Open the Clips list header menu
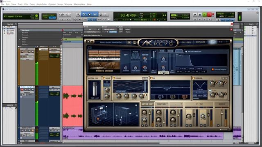The image size is (262, 147). coord(257,24)
